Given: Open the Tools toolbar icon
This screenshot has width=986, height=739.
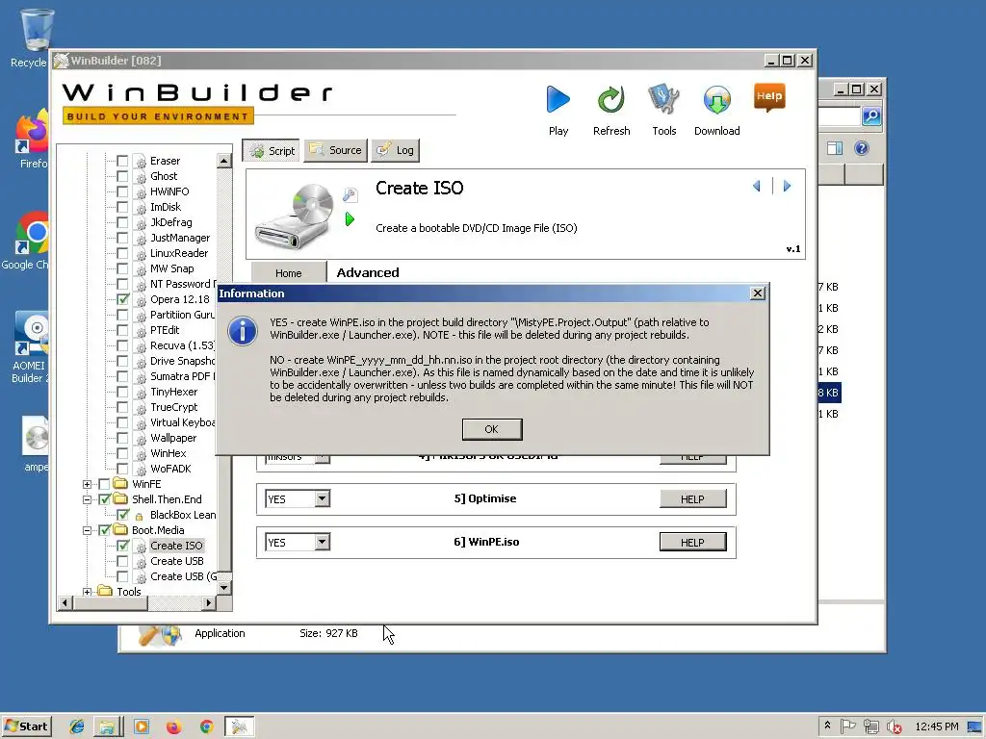Looking at the screenshot, I should [x=664, y=100].
